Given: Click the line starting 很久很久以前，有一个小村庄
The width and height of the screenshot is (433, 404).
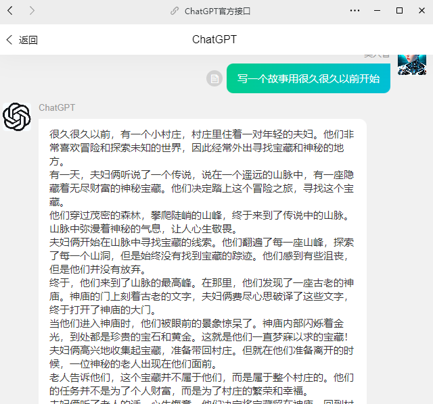Looking at the screenshot, I should (202, 134).
